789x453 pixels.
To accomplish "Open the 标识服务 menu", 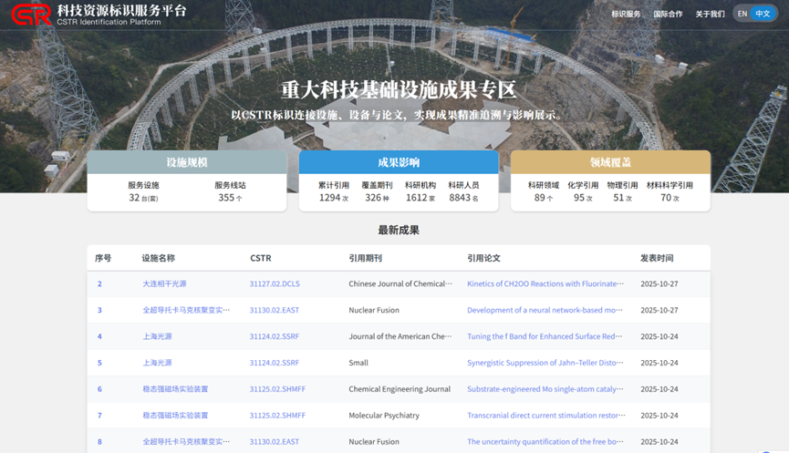I will click(626, 14).
